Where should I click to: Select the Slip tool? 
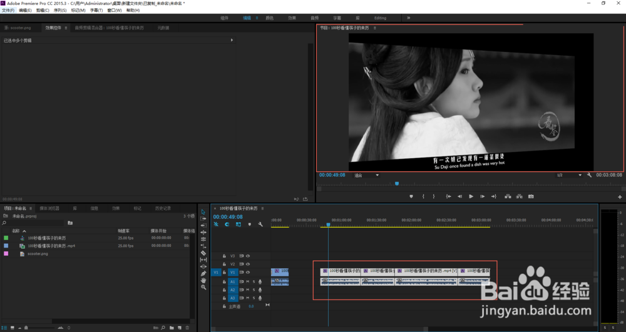coord(203,259)
